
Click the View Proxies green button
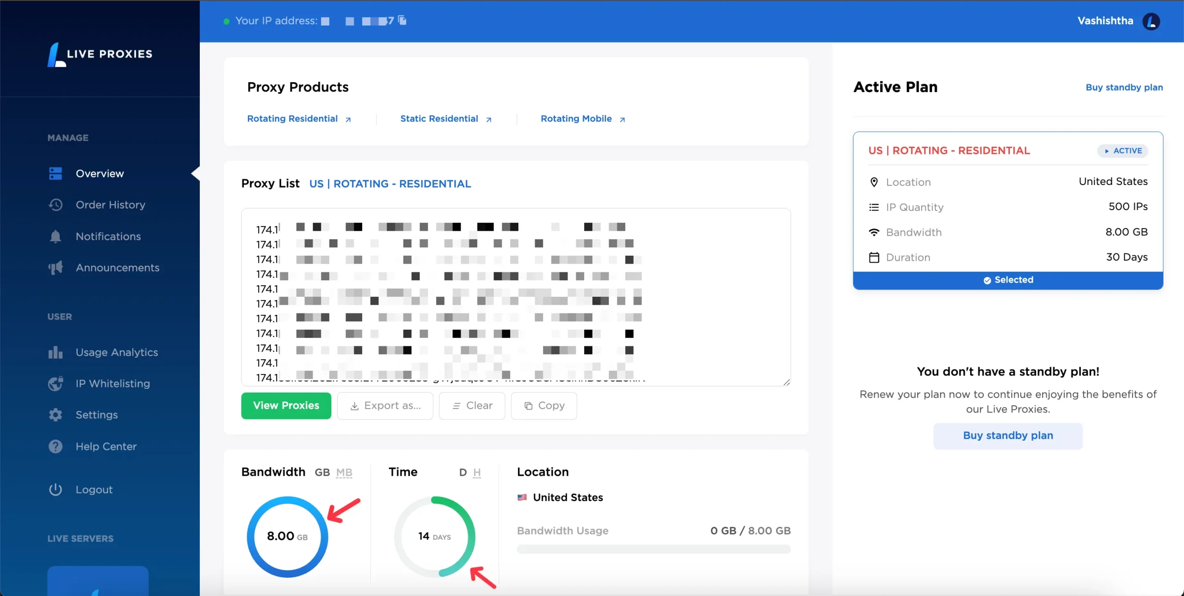pyautogui.click(x=286, y=405)
